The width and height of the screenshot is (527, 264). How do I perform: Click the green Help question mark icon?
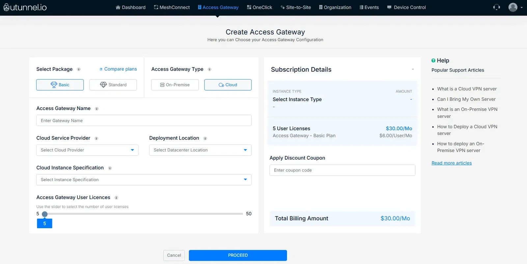coord(433,60)
